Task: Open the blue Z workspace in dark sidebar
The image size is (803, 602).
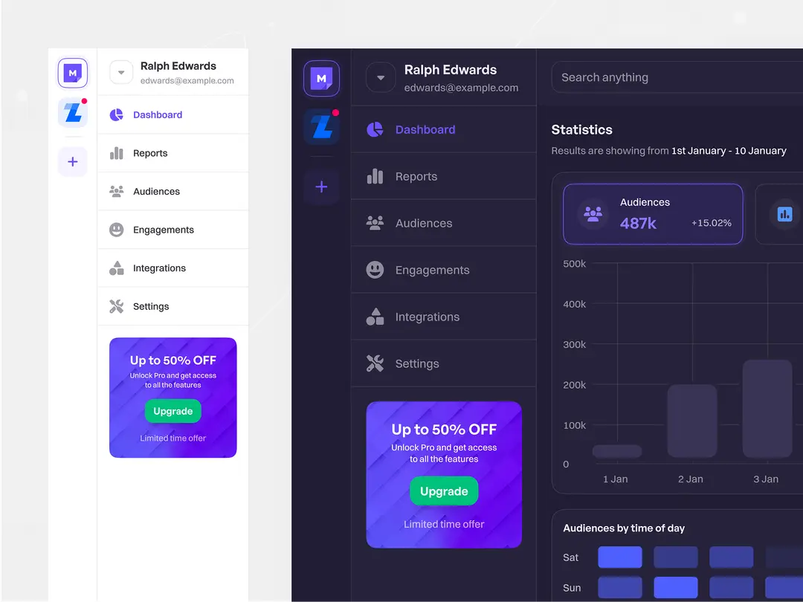Action: (321, 126)
